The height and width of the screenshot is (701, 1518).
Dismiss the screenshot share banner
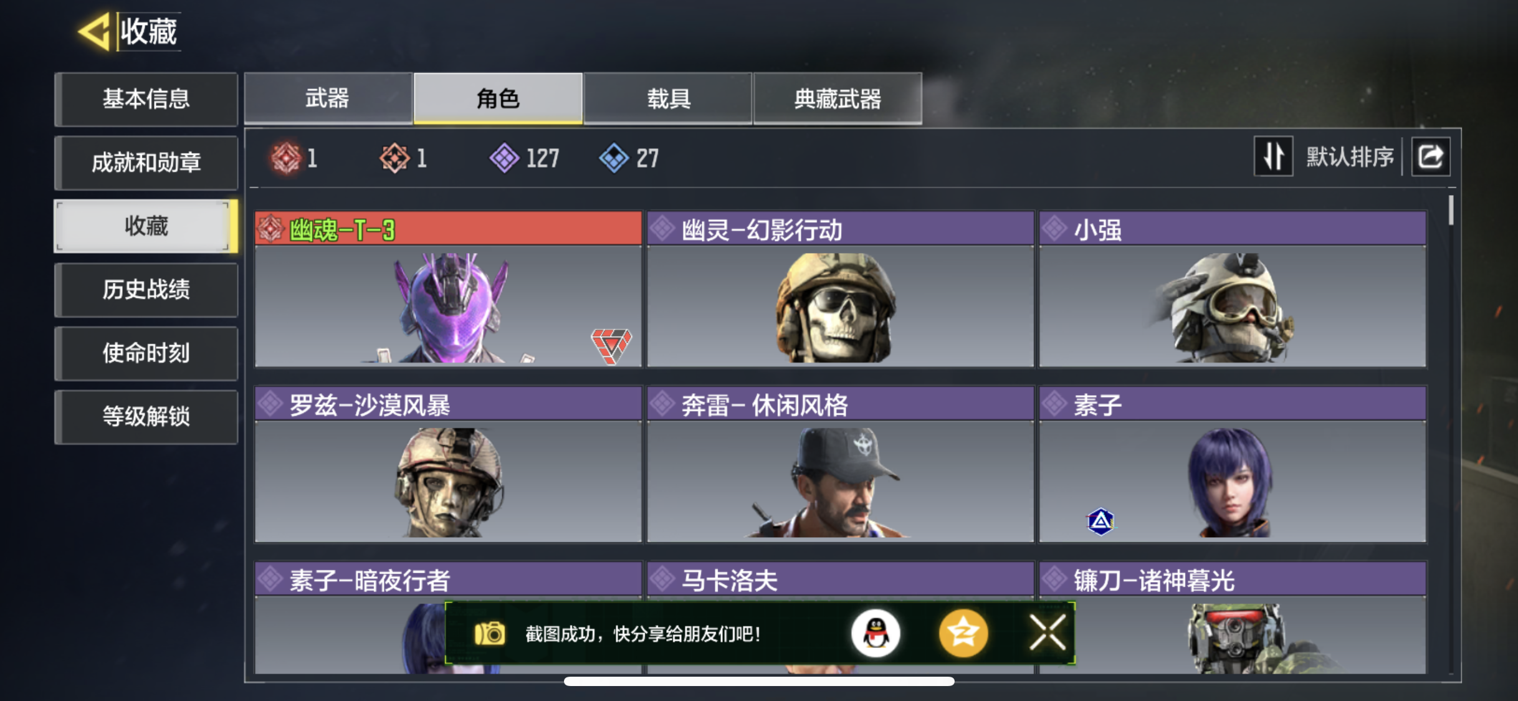[1048, 633]
